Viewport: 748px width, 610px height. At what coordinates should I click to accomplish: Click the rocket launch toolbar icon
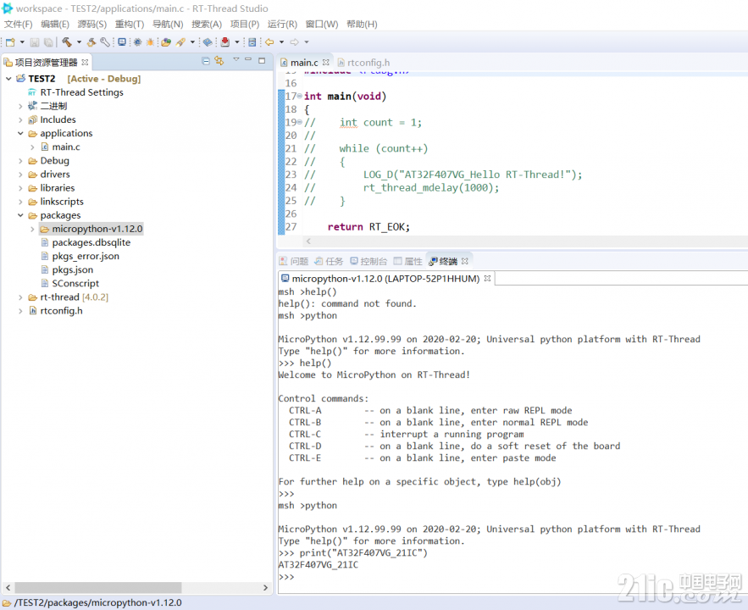click(x=180, y=42)
